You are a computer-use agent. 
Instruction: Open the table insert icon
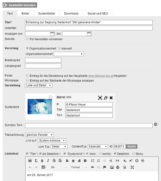tap(44, 167)
